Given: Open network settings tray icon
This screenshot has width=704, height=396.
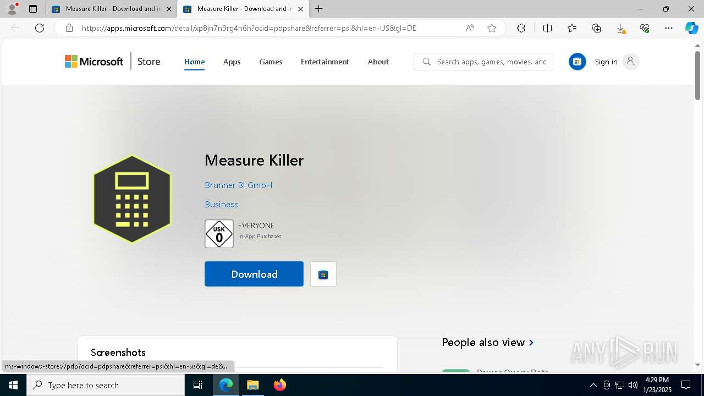Looking at the screenshot, I should pyautogui.click(x=620, y=385).
